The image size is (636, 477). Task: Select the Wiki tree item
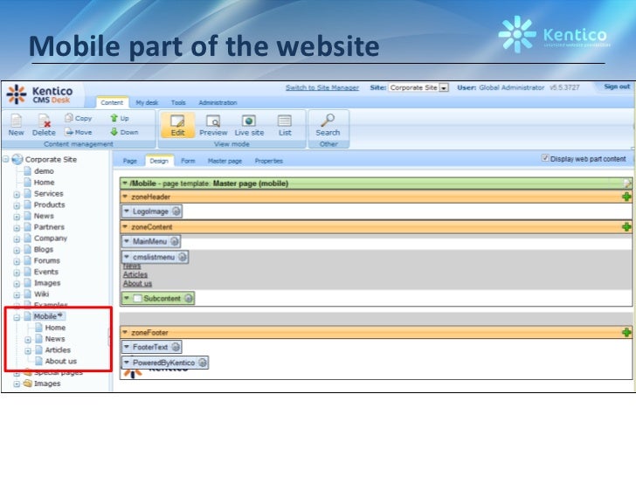pyautogui.click(x=41, y=294)
